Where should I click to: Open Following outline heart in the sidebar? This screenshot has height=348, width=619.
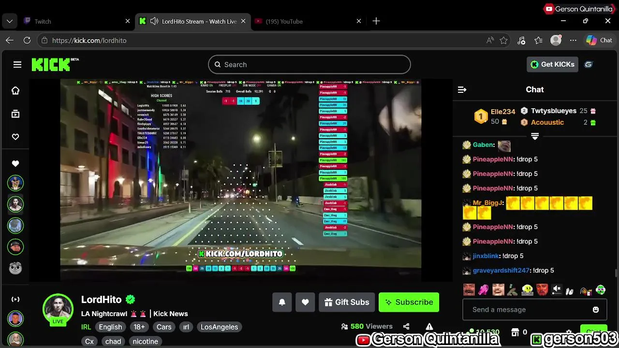[x=15, y=137]
